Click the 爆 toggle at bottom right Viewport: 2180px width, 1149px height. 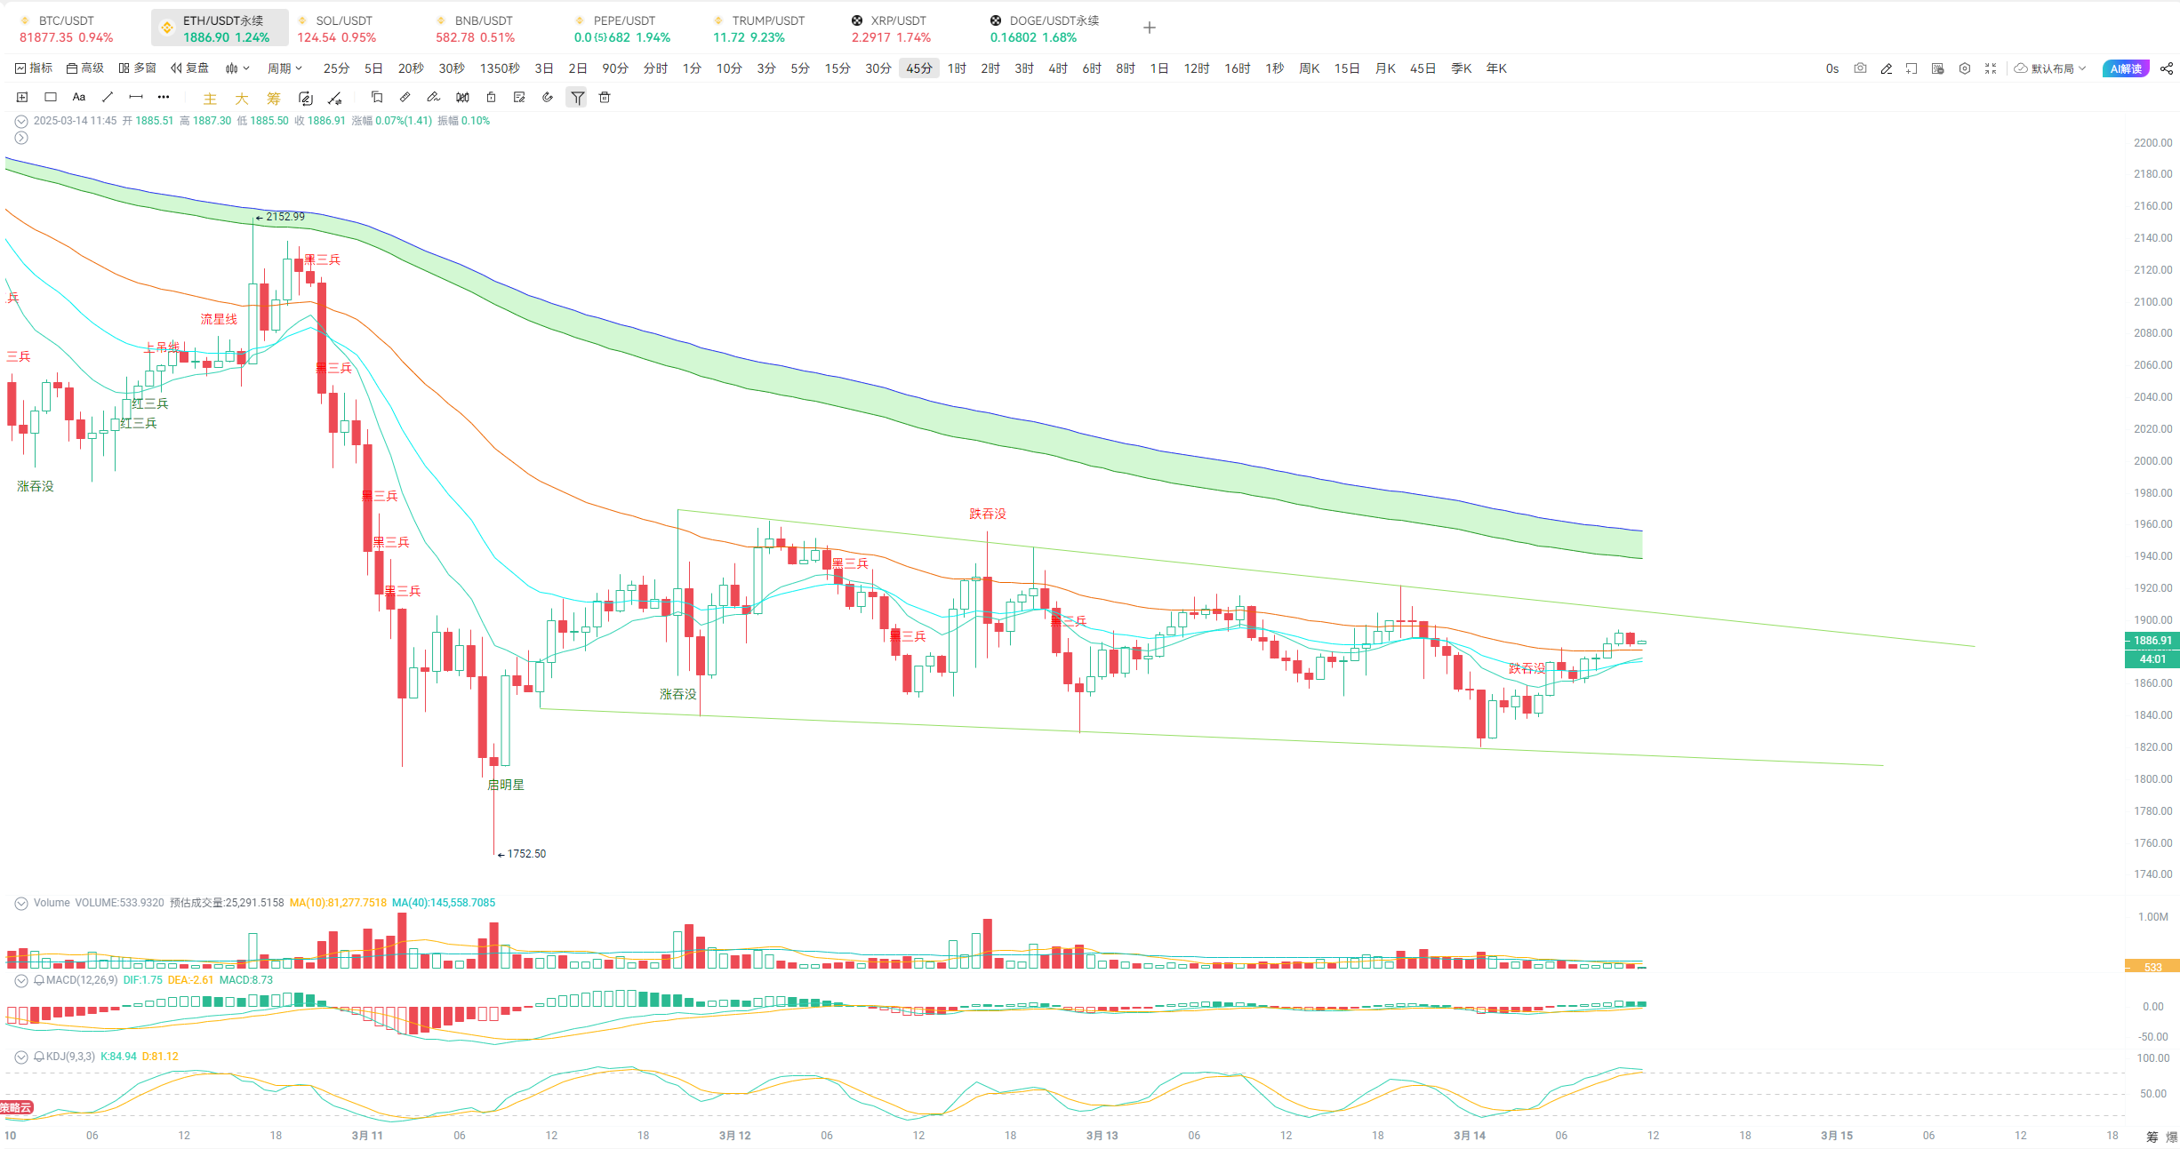2171,1137
